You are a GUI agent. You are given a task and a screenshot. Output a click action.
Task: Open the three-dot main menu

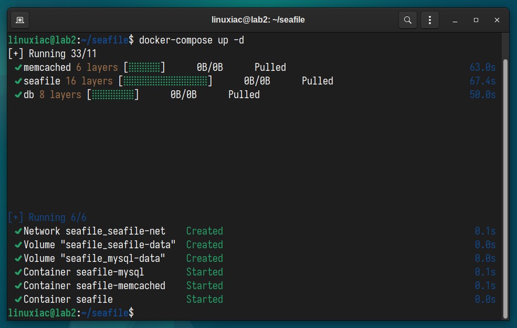coord(430,20)
